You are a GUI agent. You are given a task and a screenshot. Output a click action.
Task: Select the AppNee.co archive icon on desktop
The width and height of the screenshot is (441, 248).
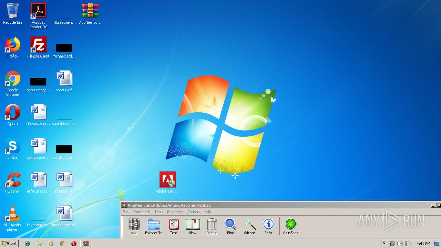pyautogui.click(x=90, y=14)
